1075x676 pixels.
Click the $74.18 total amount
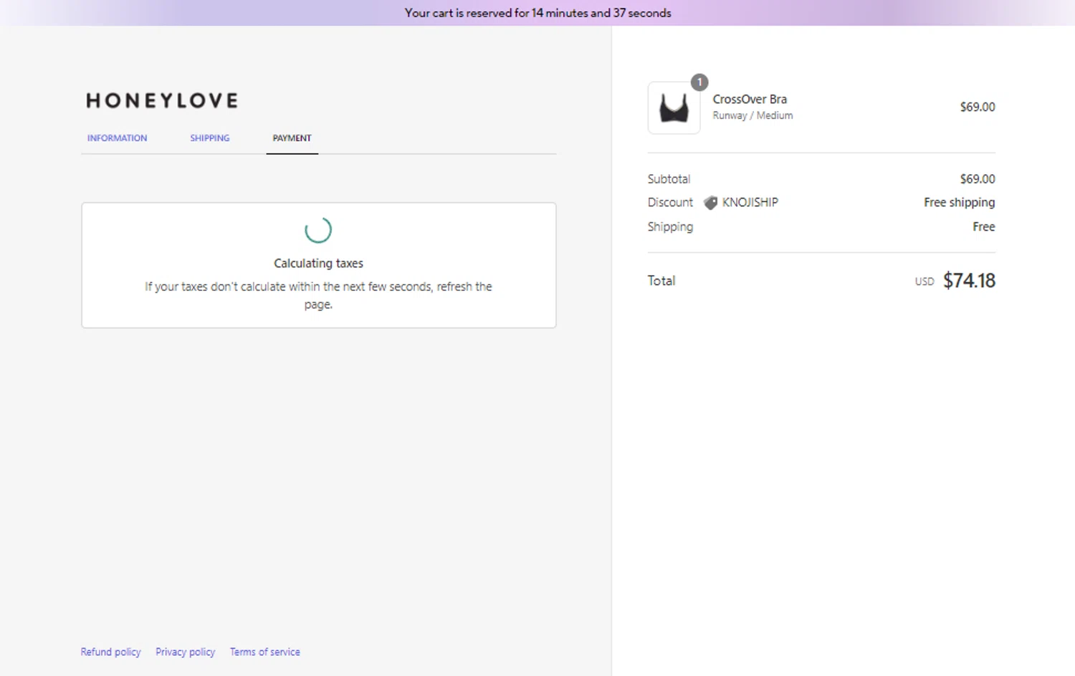point(969,280)
